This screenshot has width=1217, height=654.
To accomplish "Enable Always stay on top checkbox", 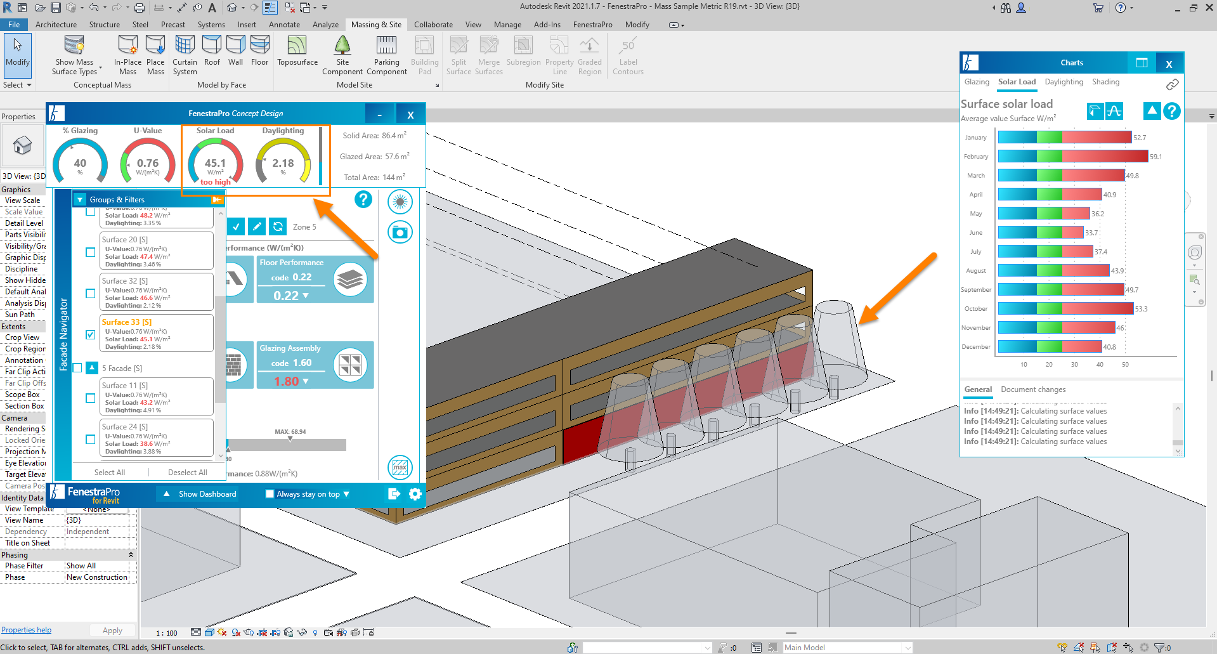I will point(270,494).
